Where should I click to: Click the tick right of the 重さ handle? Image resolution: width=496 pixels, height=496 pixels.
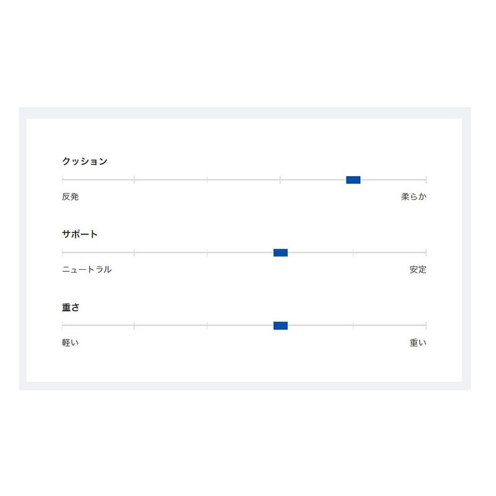coord(353,325)
